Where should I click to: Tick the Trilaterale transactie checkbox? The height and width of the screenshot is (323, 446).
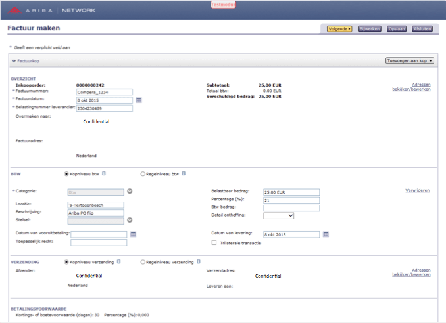tap(214, 243)
